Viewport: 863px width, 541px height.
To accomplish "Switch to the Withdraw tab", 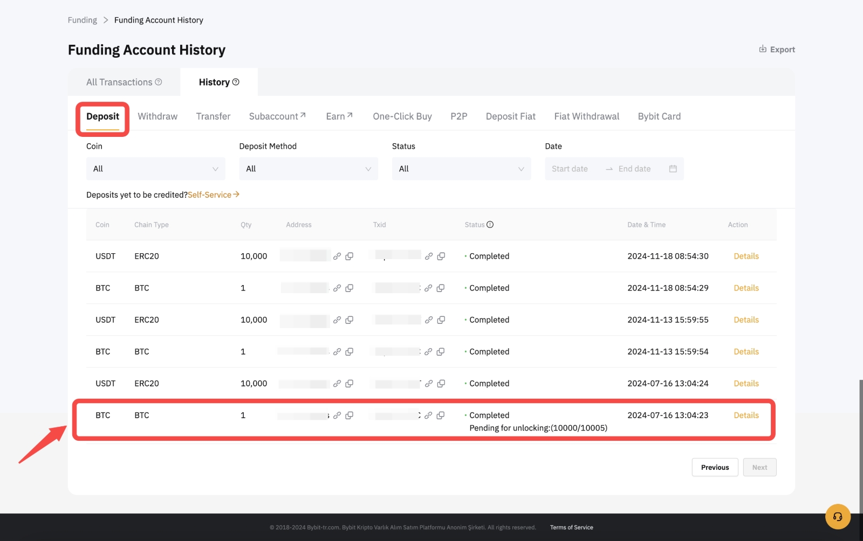I will click(157, 116).
